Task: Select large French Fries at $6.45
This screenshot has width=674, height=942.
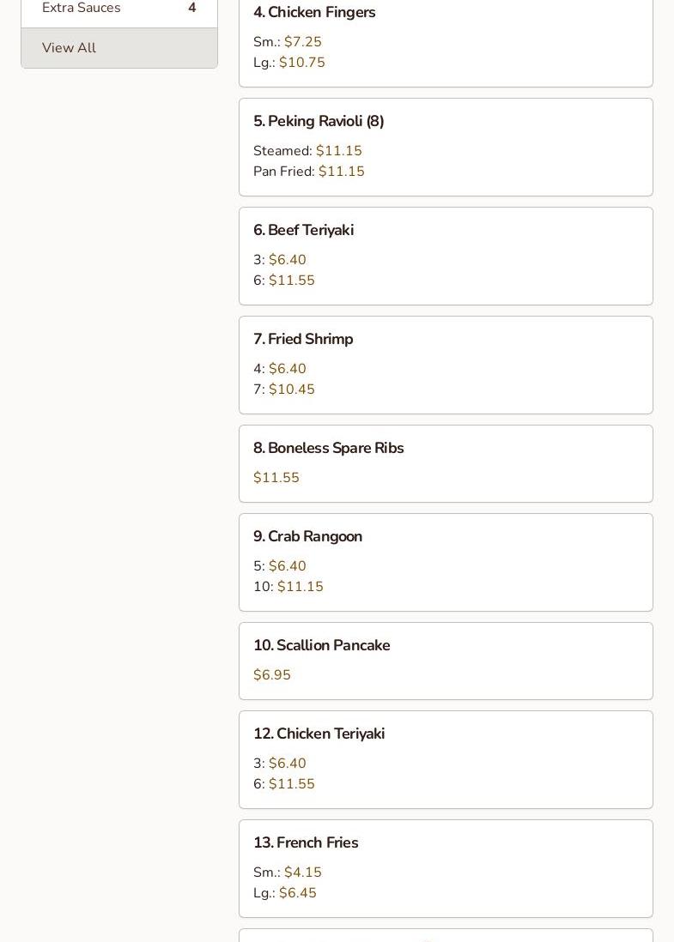Action: pyautogui.click(x=297, y=893)
